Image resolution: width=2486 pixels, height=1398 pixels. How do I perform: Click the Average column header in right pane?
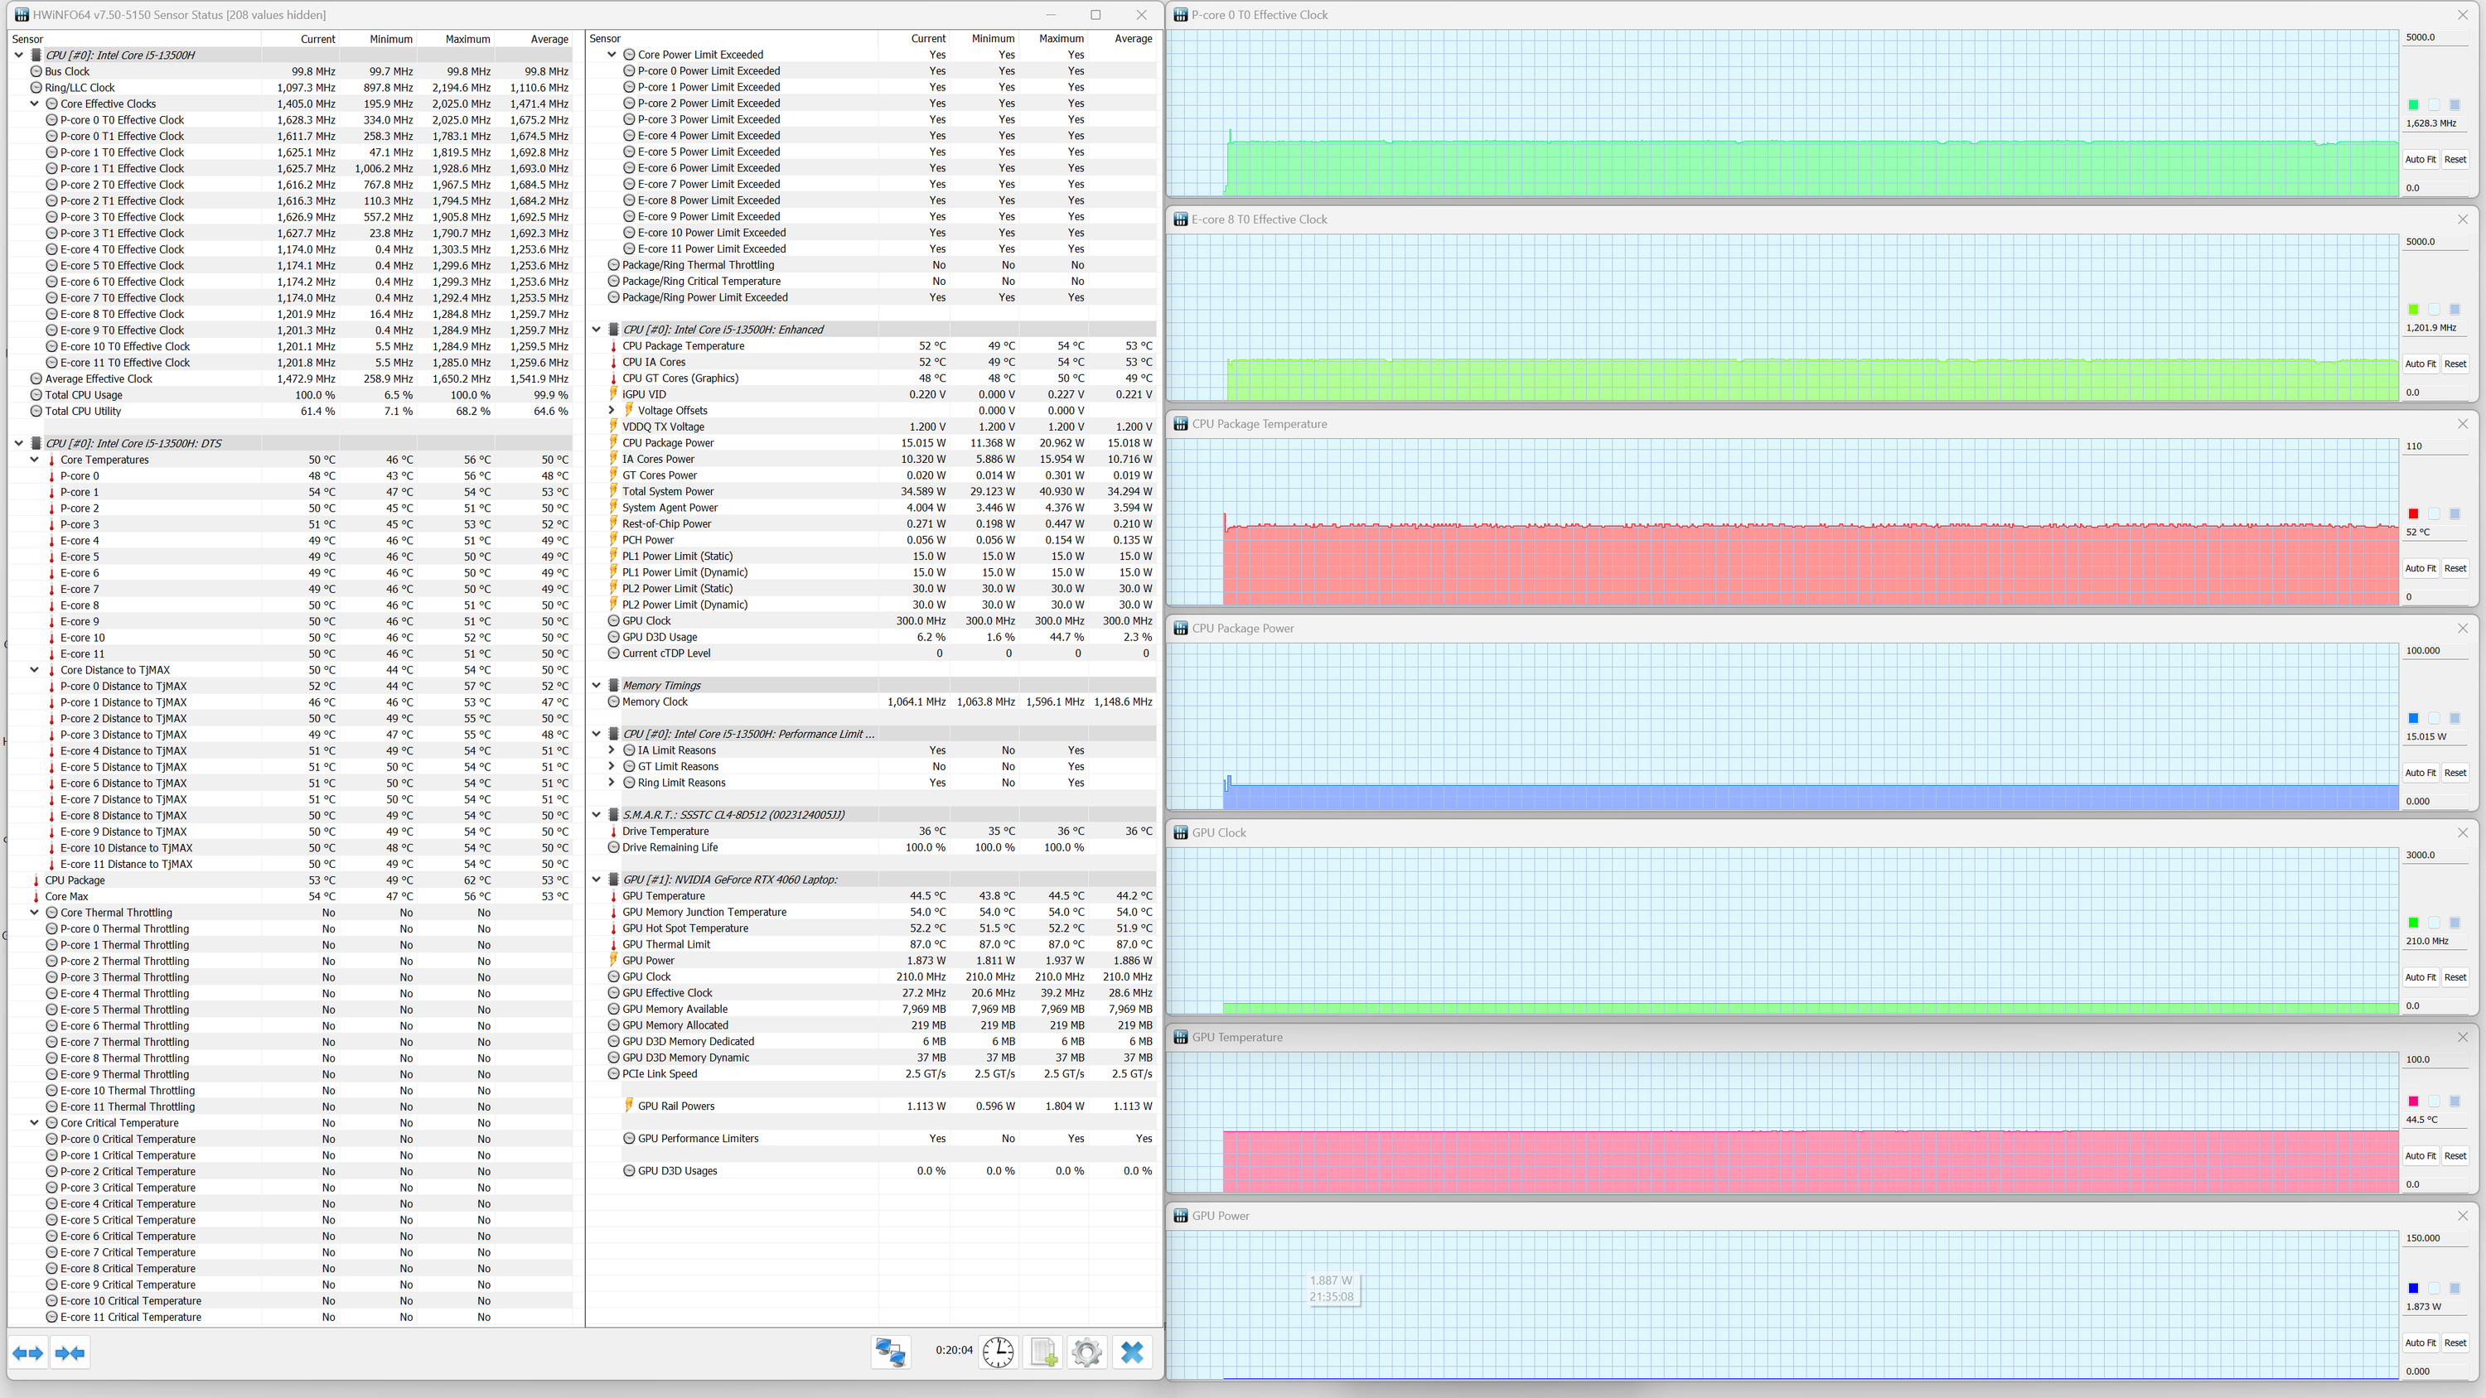pyautogui.click(x=1133, y=39)
